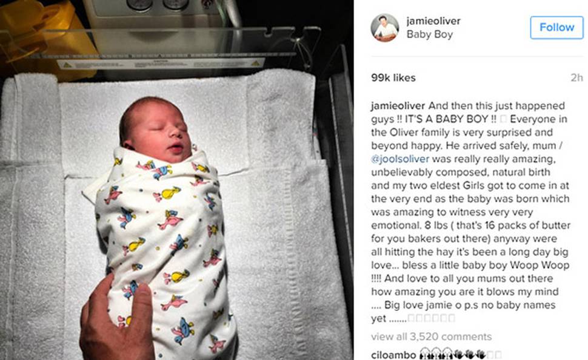Viewport: 588px width, 360px height.
Task: Open commenter ciloambo's profile
Action: pos(393,355)
